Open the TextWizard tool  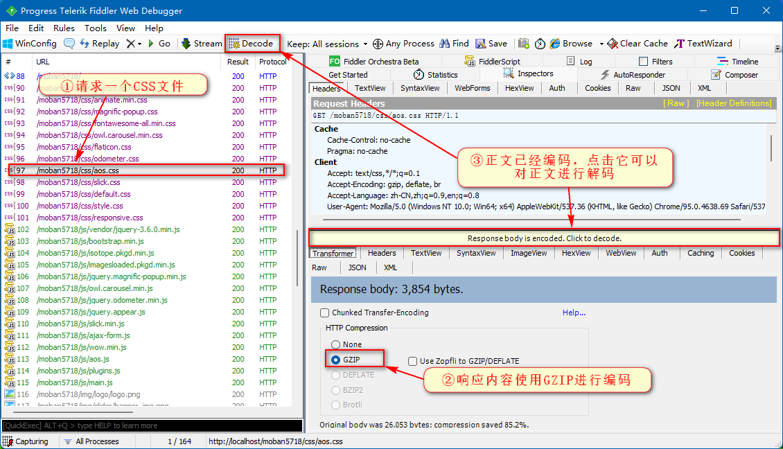703,44
